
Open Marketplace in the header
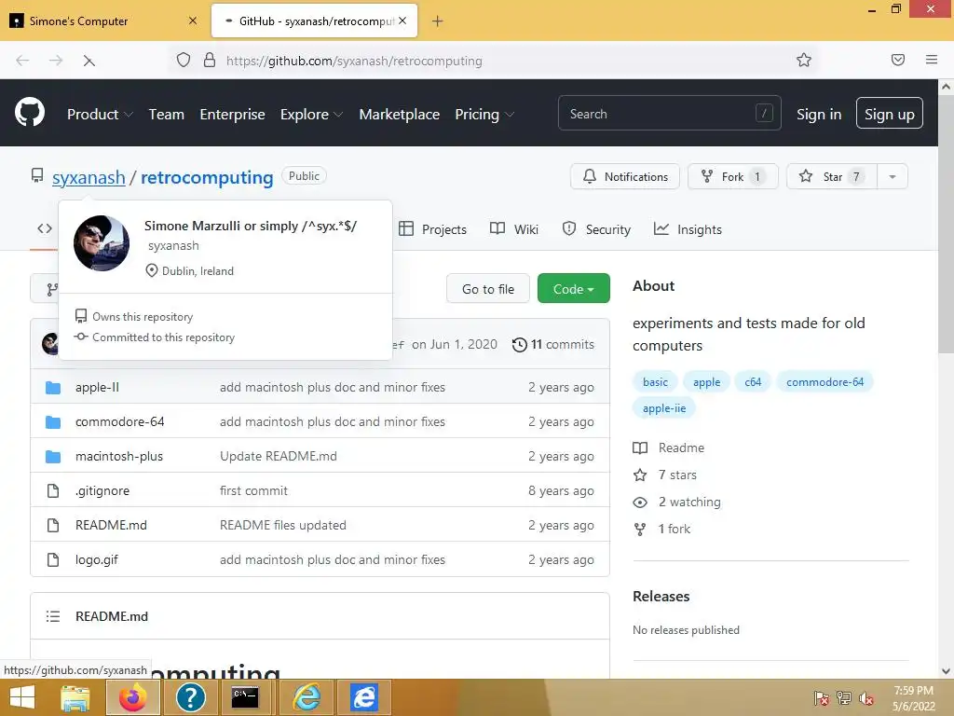pos(399,115)
